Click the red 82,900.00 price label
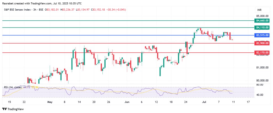 pyautogui.click(x=261, y=43)
